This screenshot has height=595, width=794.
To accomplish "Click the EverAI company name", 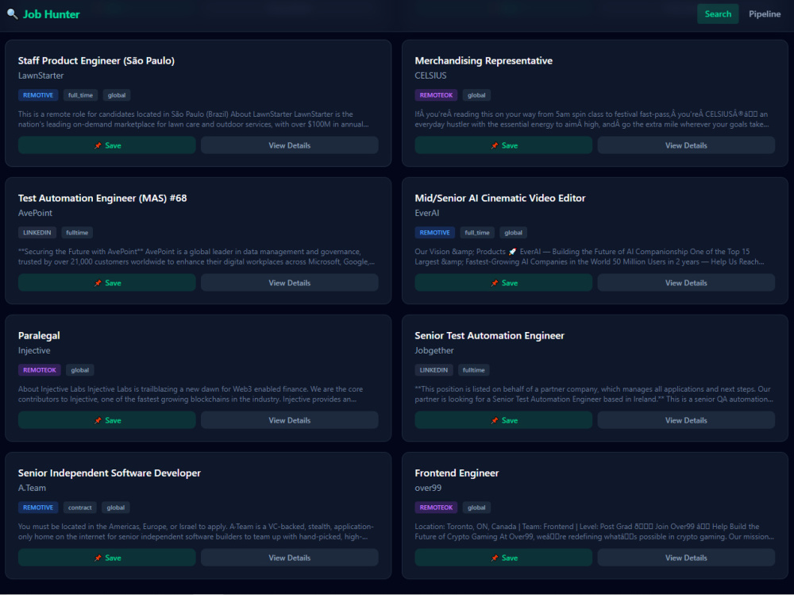I will (x=427, y=213).
